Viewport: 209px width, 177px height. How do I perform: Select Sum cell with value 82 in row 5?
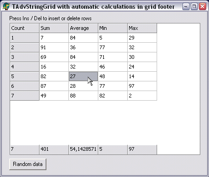(x=54, y=76)
